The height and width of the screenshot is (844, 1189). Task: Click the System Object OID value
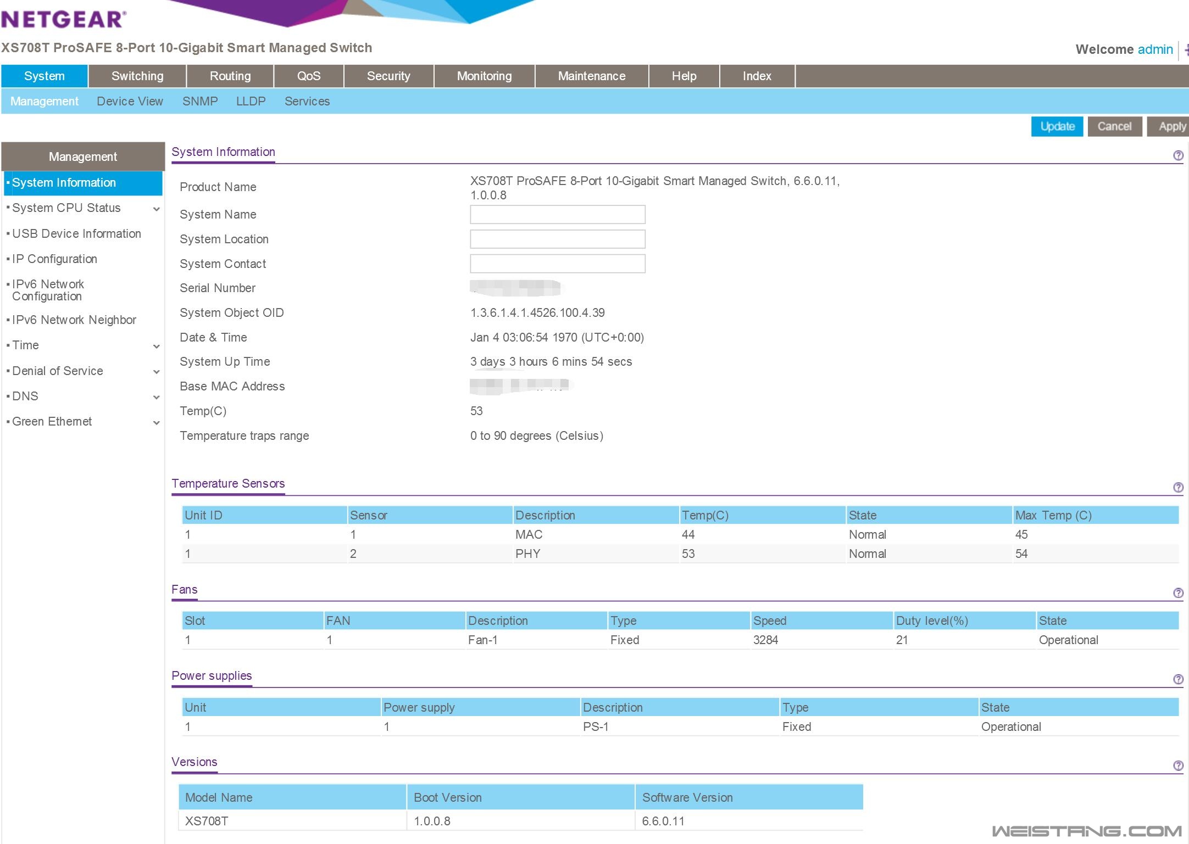tap(537, 312)
